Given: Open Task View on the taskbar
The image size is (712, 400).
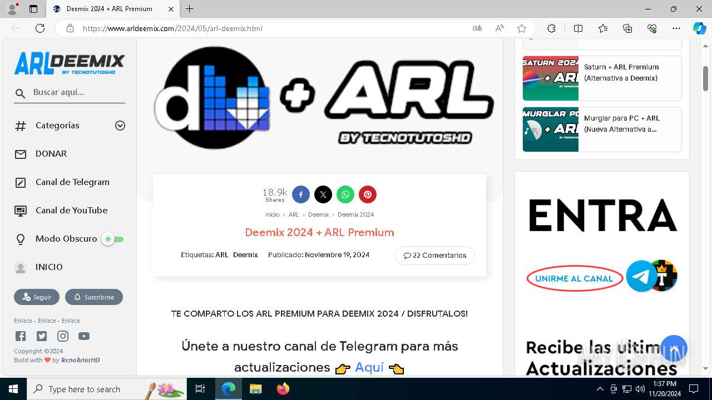Looking at the screenshot, I should 201,389.
